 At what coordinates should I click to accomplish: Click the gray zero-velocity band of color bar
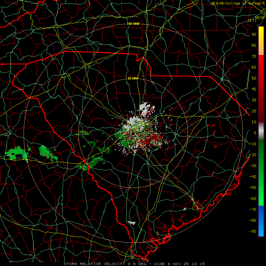click(261, 132)
